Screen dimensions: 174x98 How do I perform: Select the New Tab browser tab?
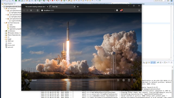click(x=62, y=7)
